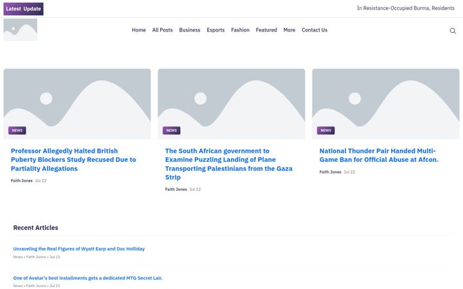Open All Posts page
Screen dimensions: 463x289
pos(163,30)
